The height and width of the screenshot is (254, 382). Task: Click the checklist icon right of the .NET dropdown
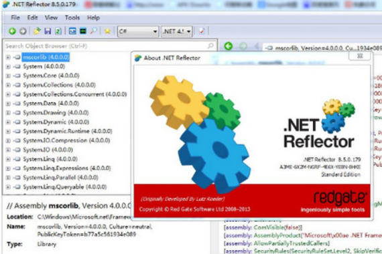202,31
